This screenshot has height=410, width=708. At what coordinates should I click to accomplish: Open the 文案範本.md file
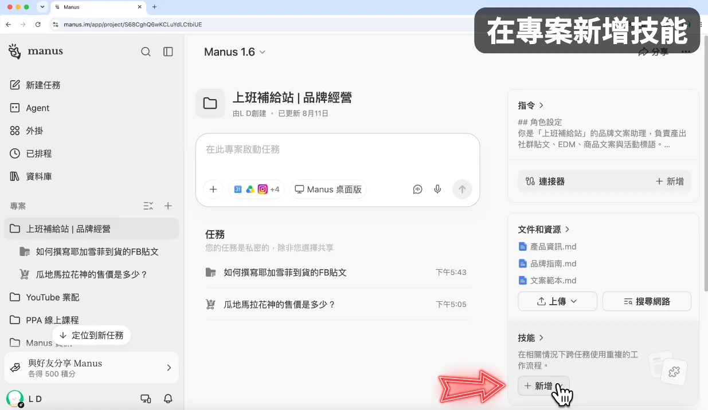[x=547, y=281]
